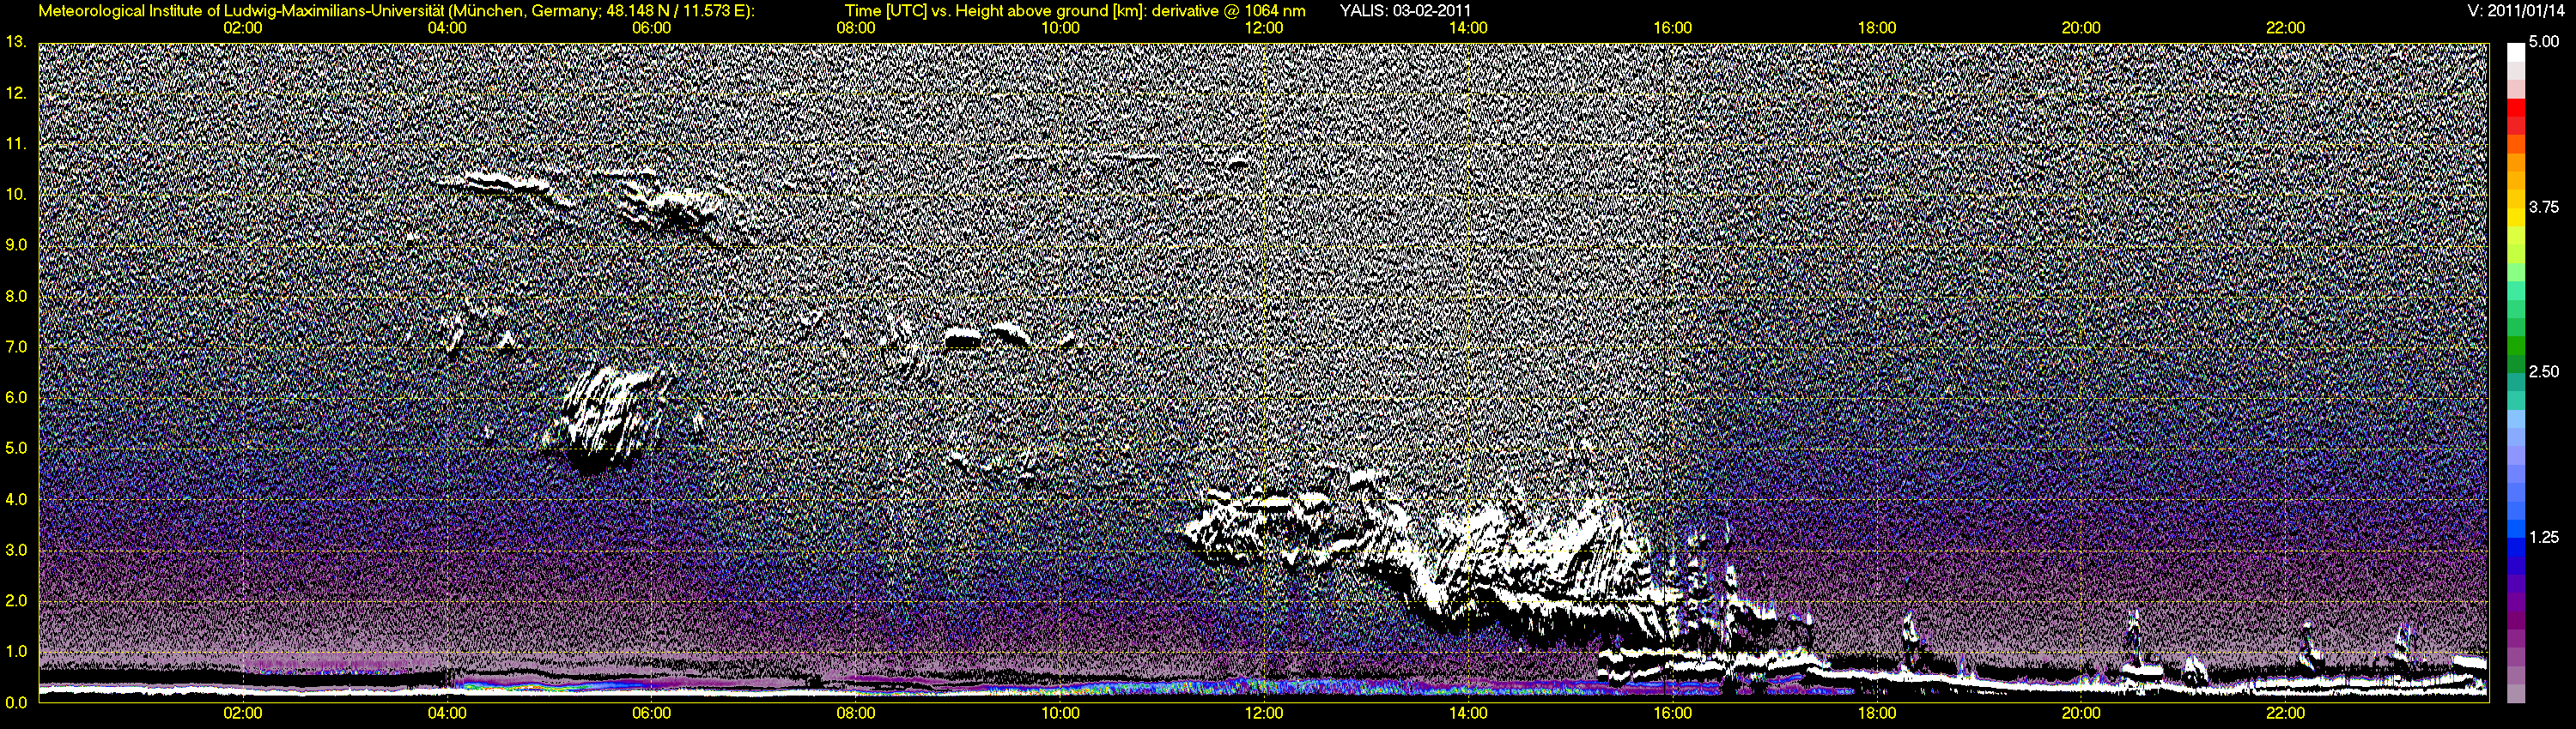Screen dimensions: 2576x729
Task: Click the 2.0 height axis label
Action: tap(15, 600)
